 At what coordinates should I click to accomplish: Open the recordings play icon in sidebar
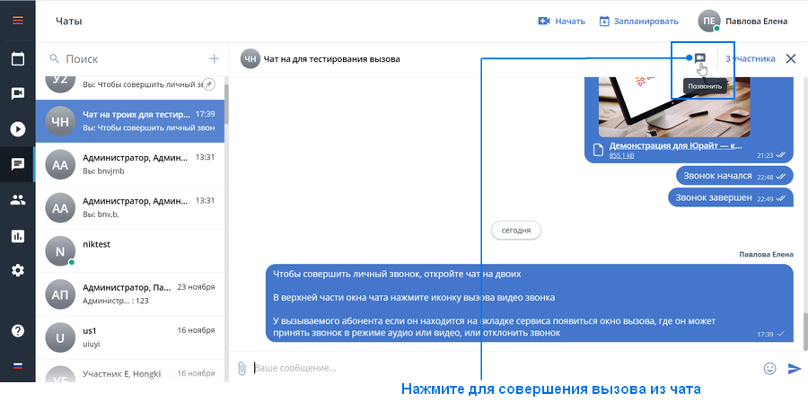click(x=18, y=128)
